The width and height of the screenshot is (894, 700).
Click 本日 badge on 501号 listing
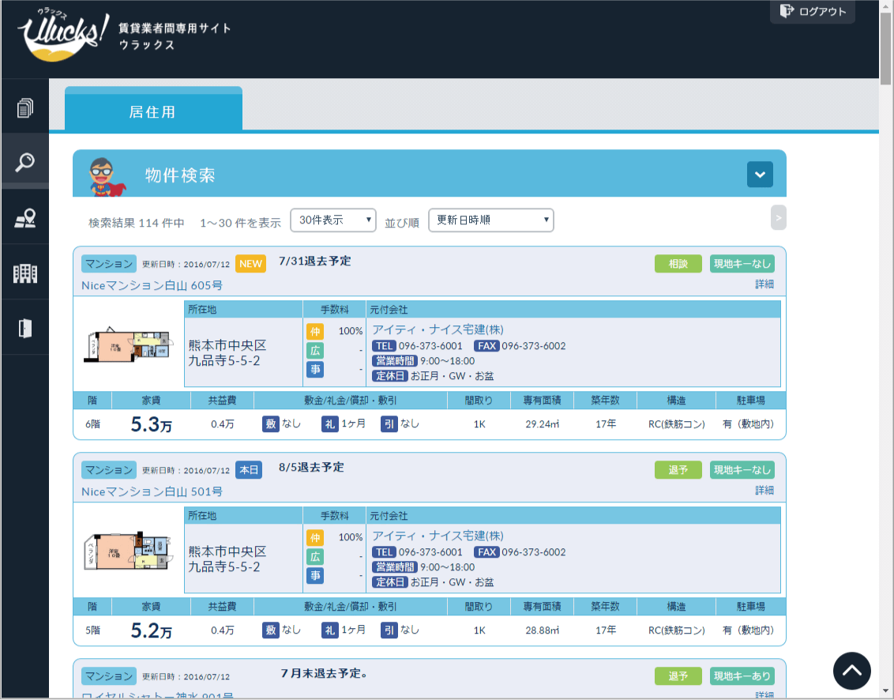(249, 470)
